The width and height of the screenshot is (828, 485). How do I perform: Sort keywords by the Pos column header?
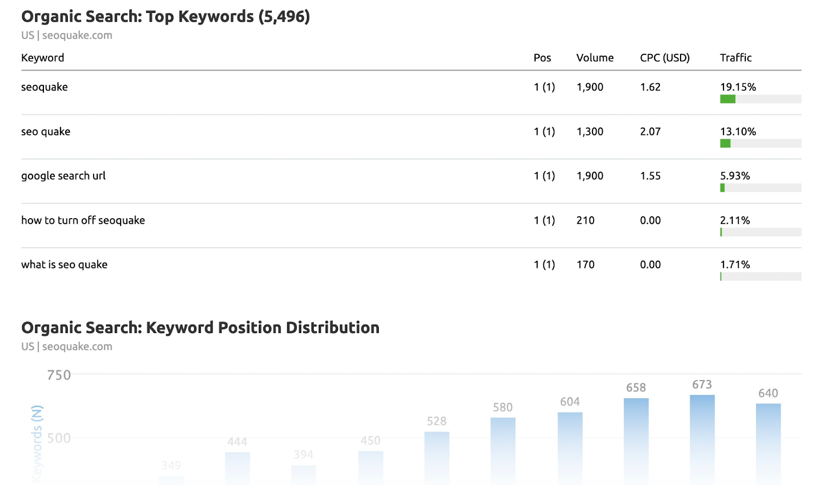tap(542, 57)
